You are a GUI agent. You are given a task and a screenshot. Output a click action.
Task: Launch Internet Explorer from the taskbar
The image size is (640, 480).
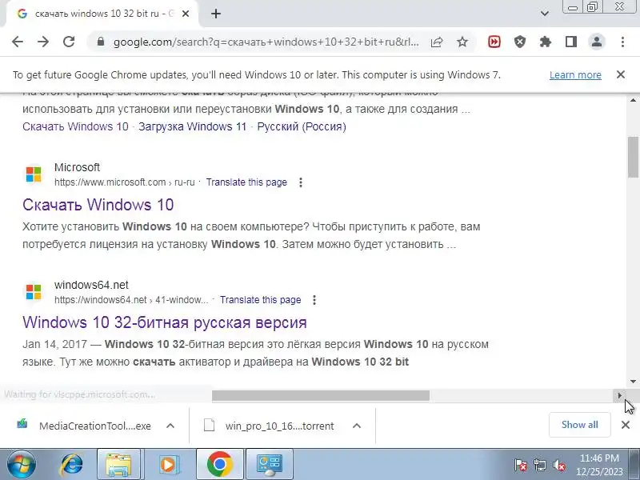pos(72,464)
